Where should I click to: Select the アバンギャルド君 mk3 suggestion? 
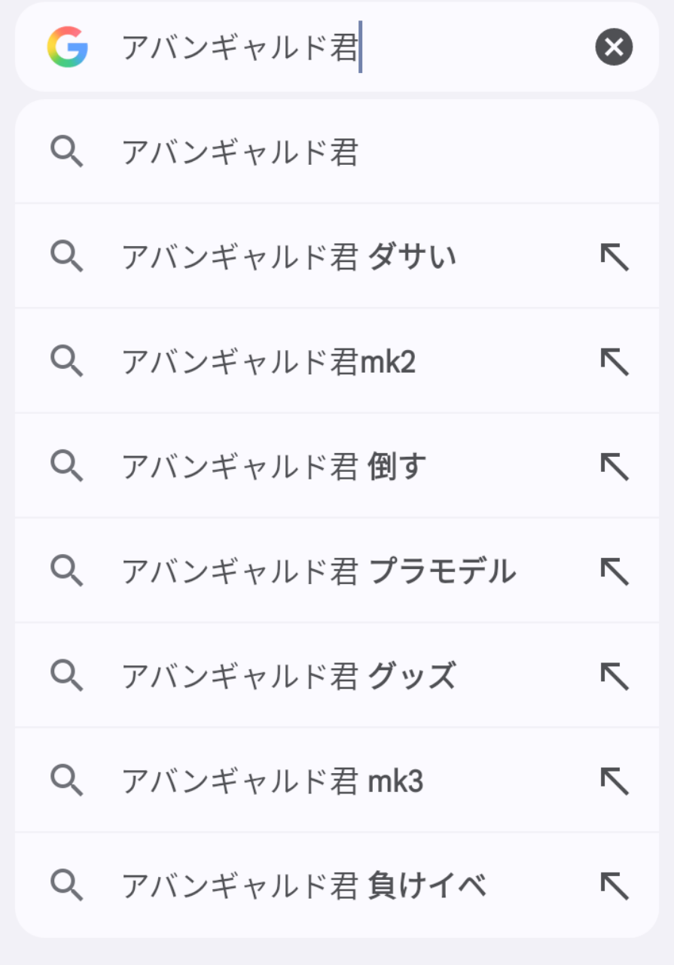(272, 782)
